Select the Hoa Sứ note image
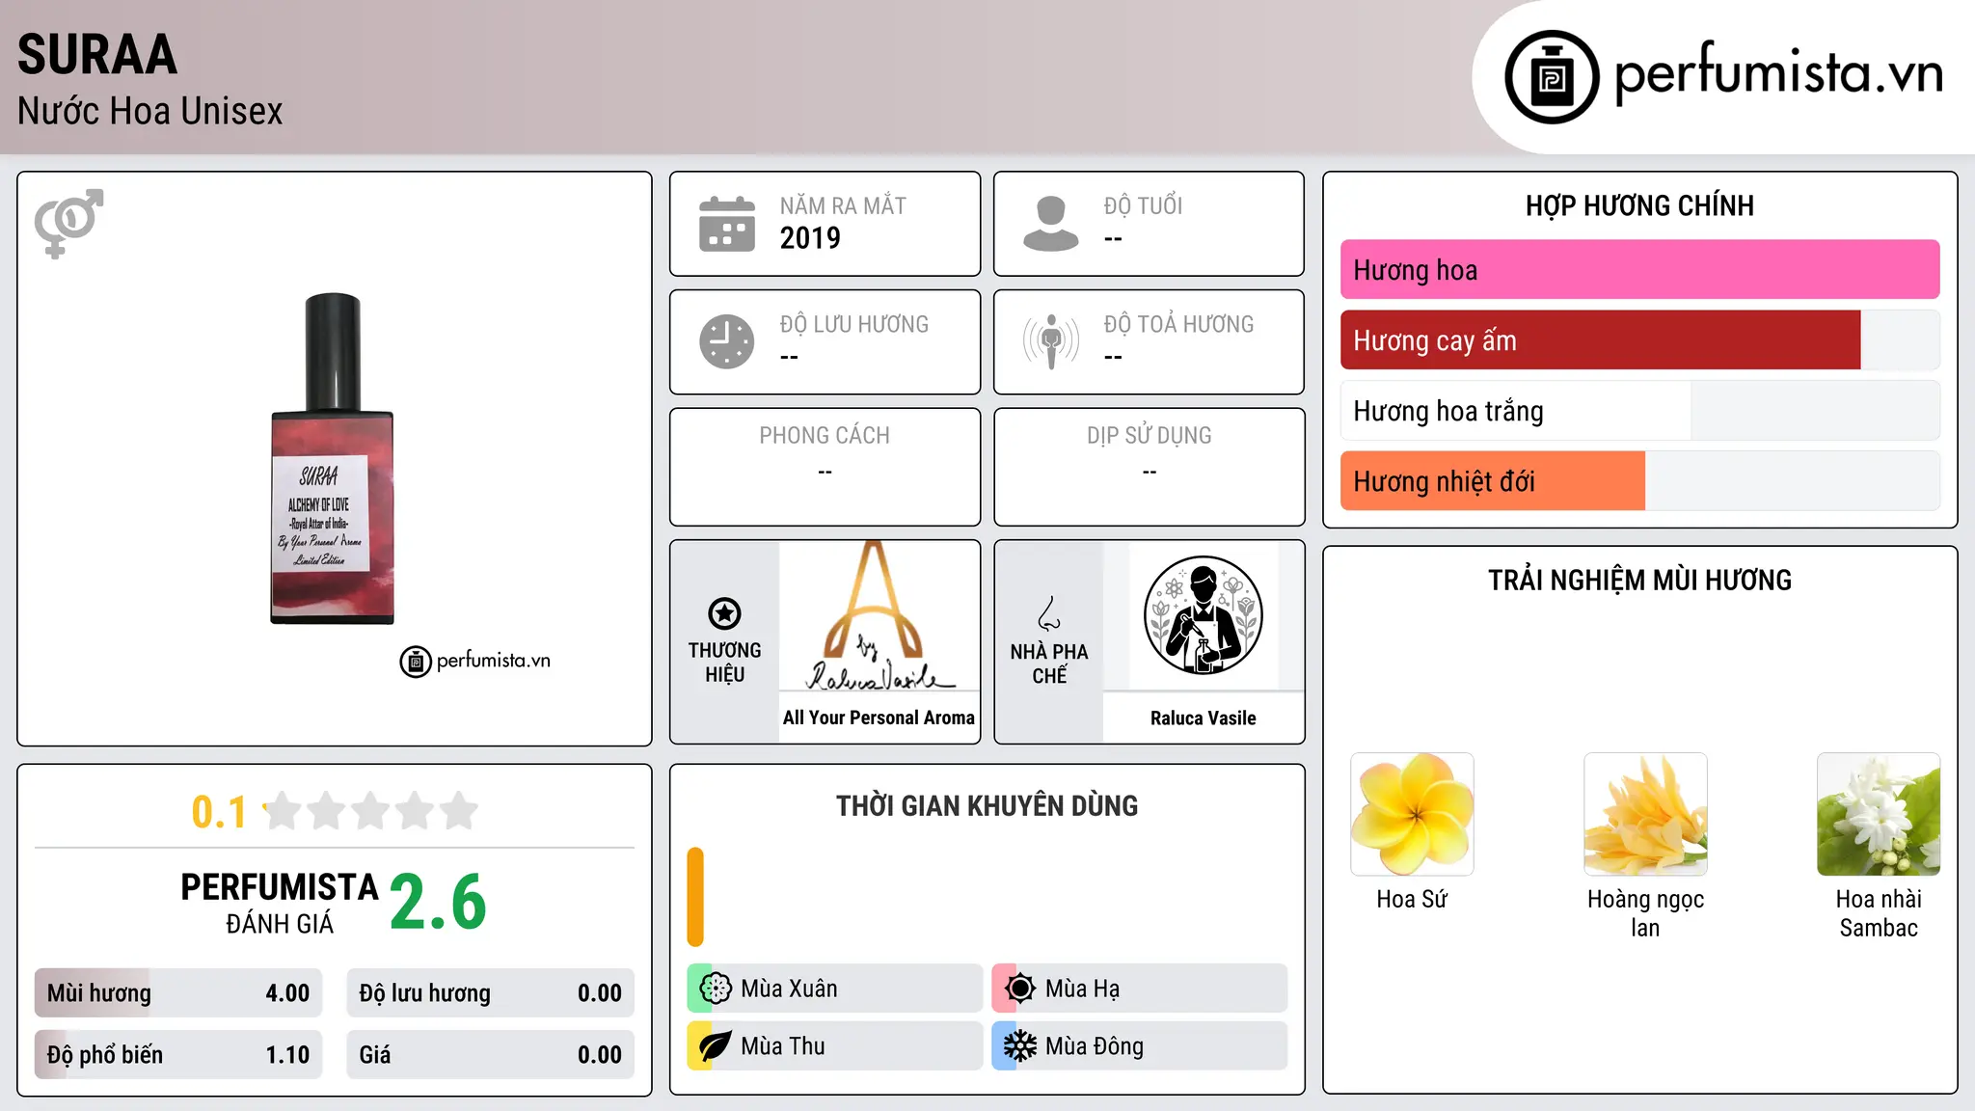Screen dimensions: 1975x1111 1412,814
